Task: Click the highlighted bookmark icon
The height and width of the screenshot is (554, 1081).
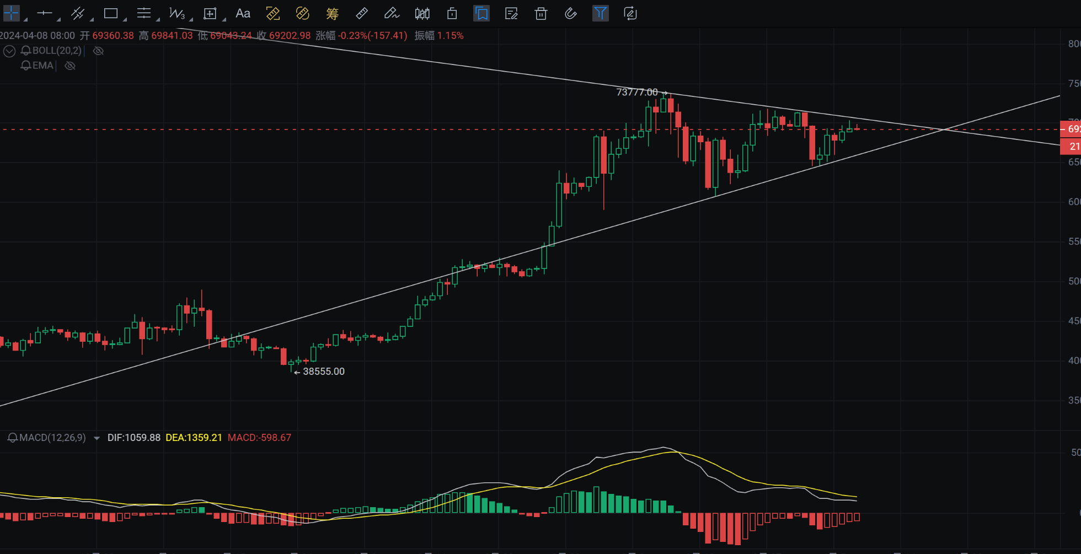Action: (x=481, y=13)
